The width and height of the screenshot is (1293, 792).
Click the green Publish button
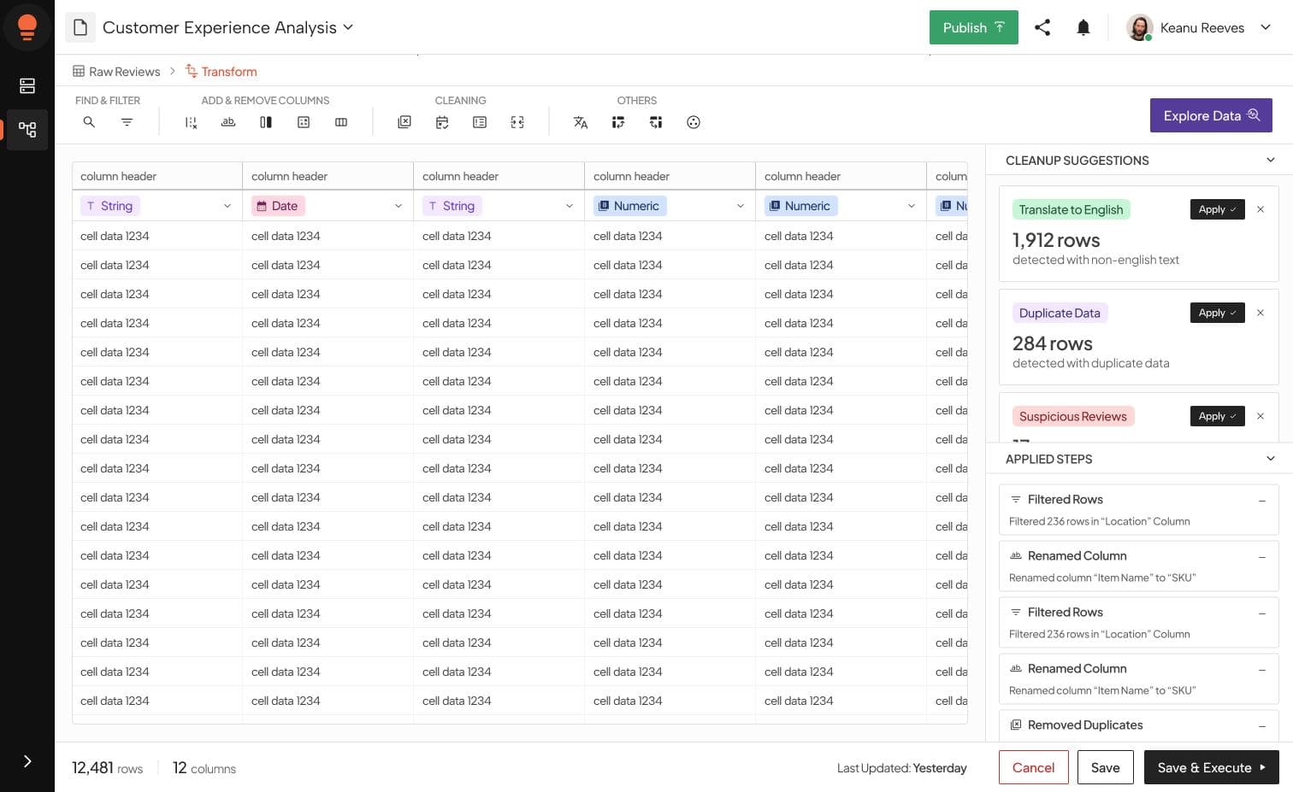(973, 27)
